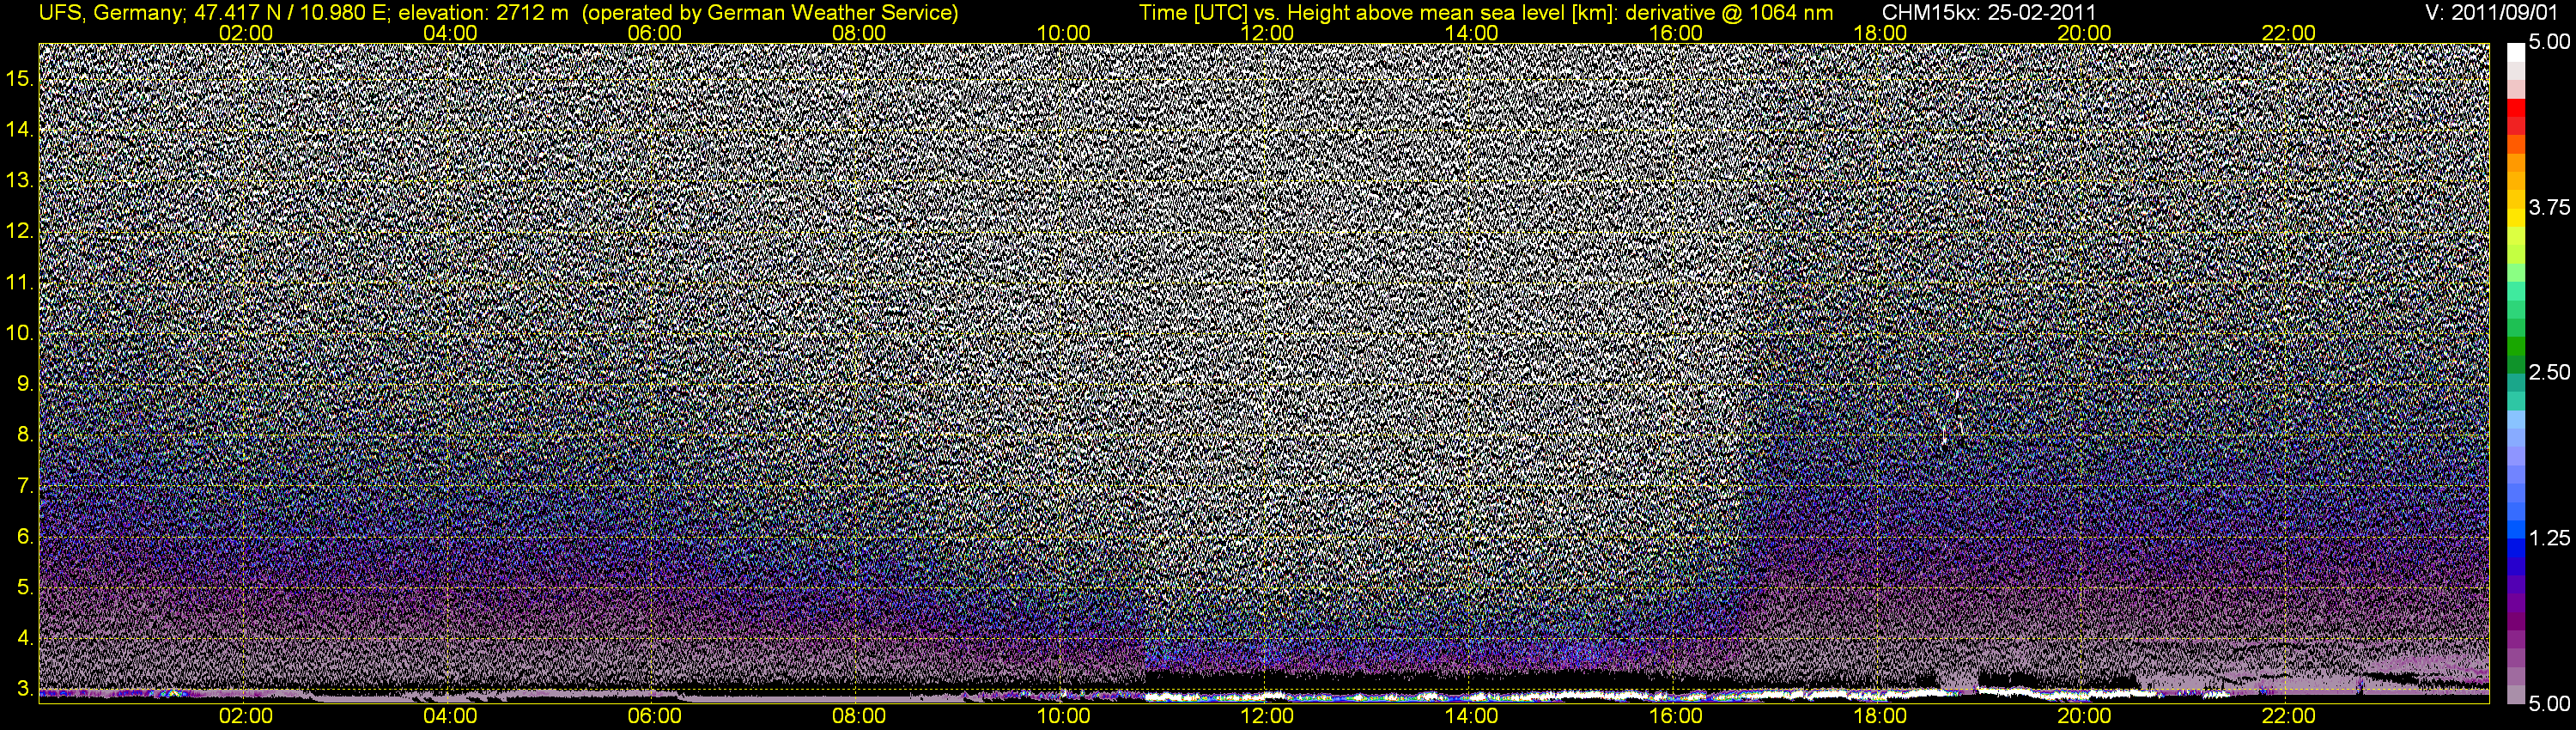The image size is (2576, 730).
Task: Click the bottom time axis label 18:00
Action: (1880, 716)
